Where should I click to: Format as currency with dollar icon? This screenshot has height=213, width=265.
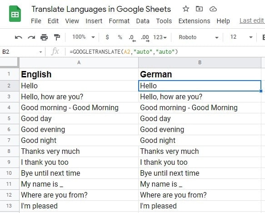click(x=107, y=37)
